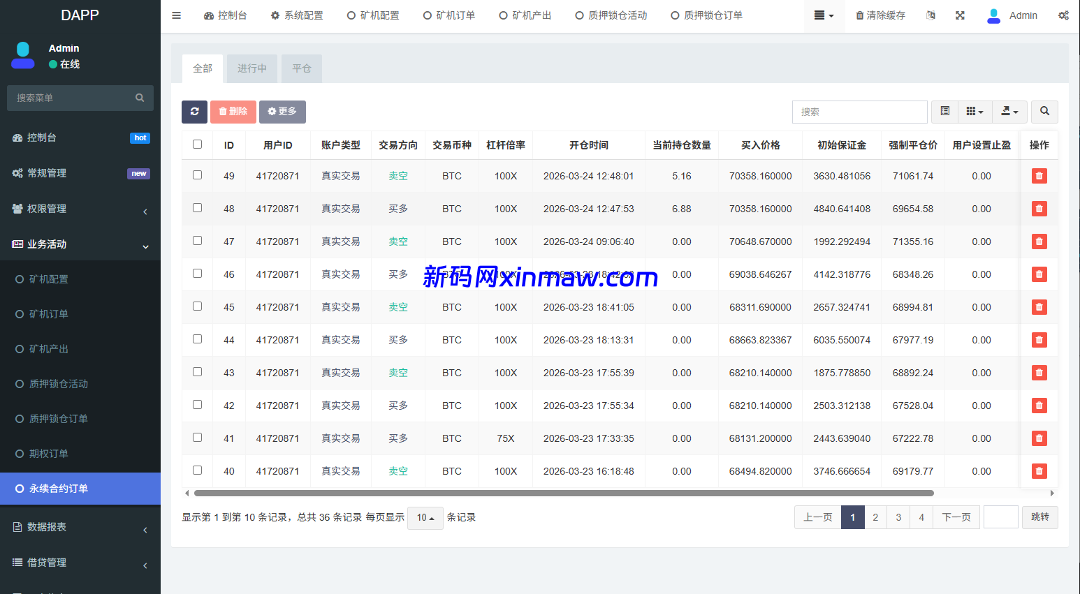Switch to the 进行中 tab
The width and height of the screenshot is (1080, 594).
[x=251, y=68]
